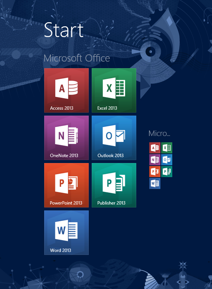Open the Access 2013 large tile

pyautogui.click(x=66, y=90)
